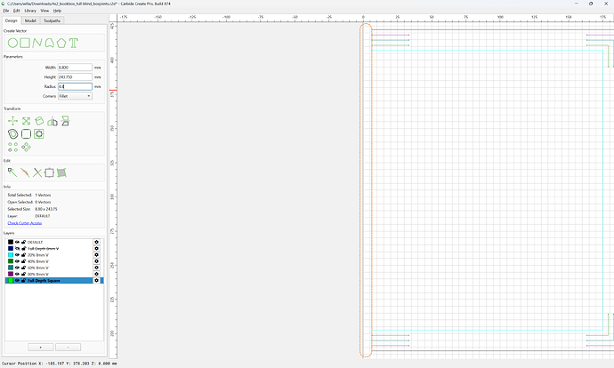Activate the Trim Vectors tool

click(x=37, y=172)
